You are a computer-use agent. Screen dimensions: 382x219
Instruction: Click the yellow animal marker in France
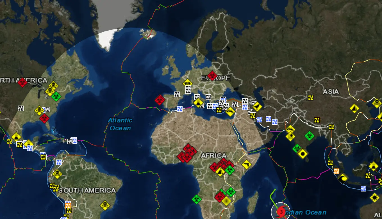click(188, 83)
